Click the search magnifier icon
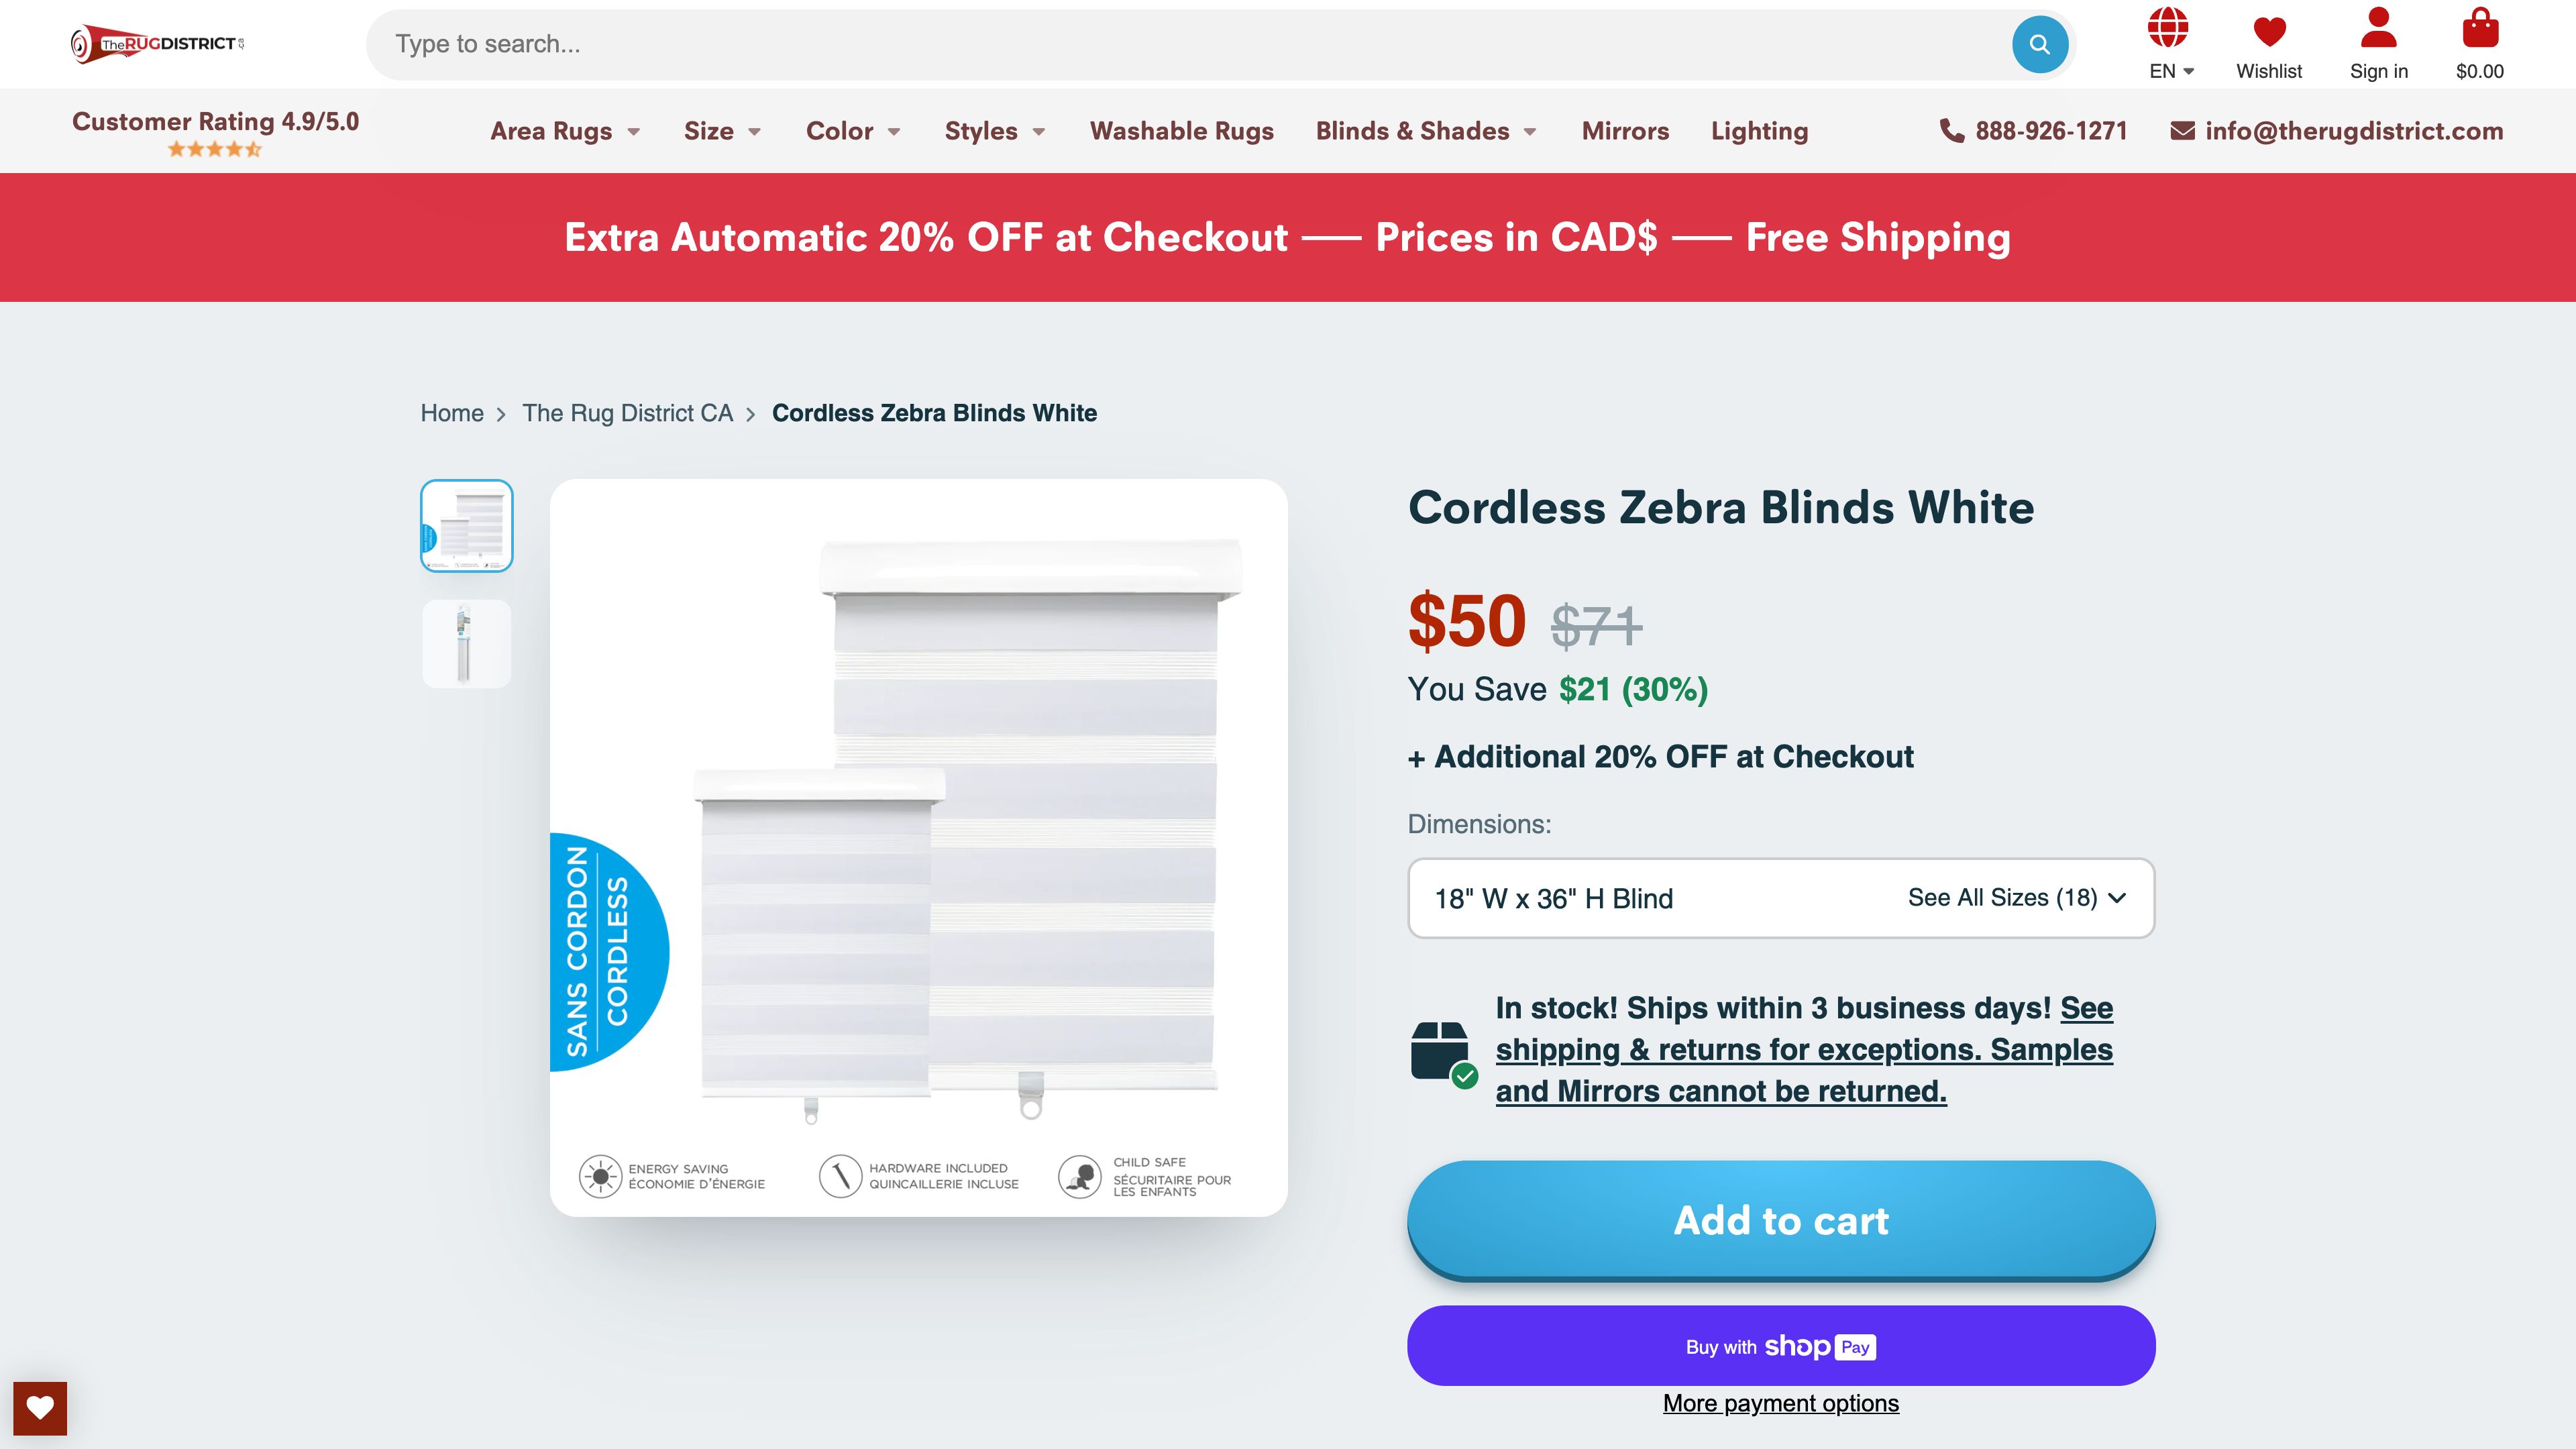Screen dimensions: 2576x1449 tap(2040, 43)
